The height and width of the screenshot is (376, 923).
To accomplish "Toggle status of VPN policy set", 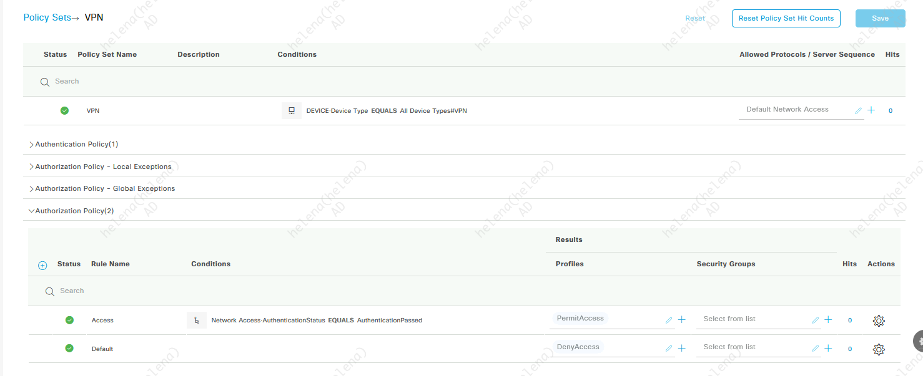I will point(64,110).
